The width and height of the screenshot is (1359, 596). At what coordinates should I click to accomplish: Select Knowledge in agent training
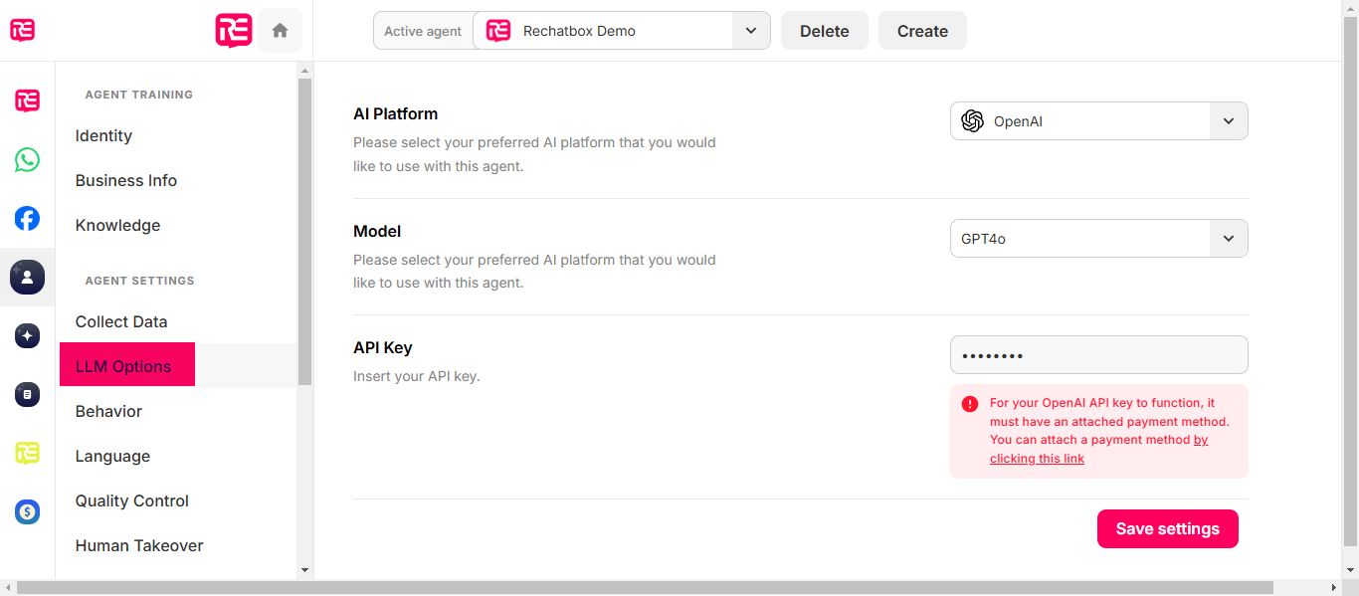(x=117, y=225)
